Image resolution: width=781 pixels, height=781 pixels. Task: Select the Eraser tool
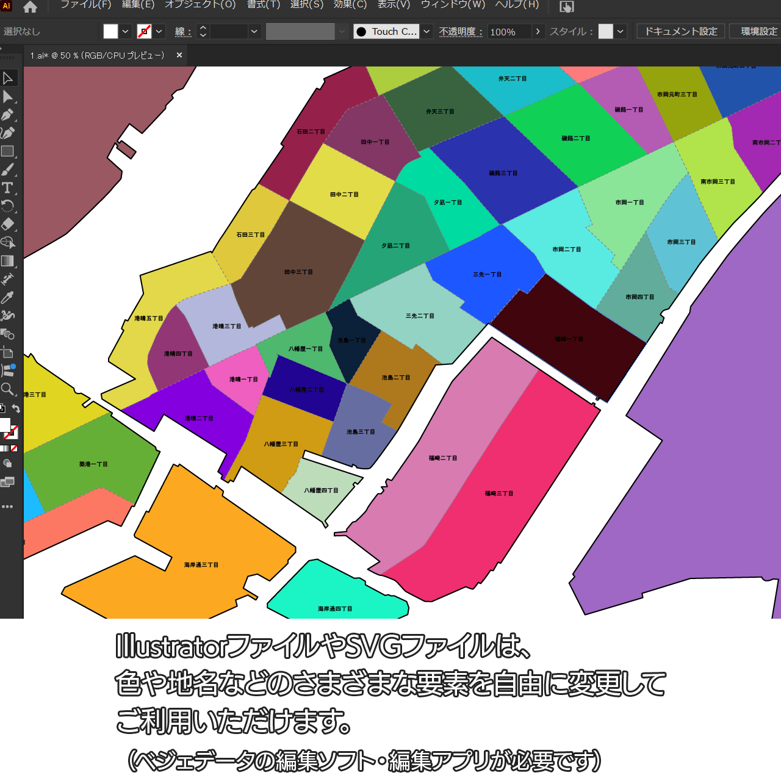pyautogui.click(x=8, y=224)
